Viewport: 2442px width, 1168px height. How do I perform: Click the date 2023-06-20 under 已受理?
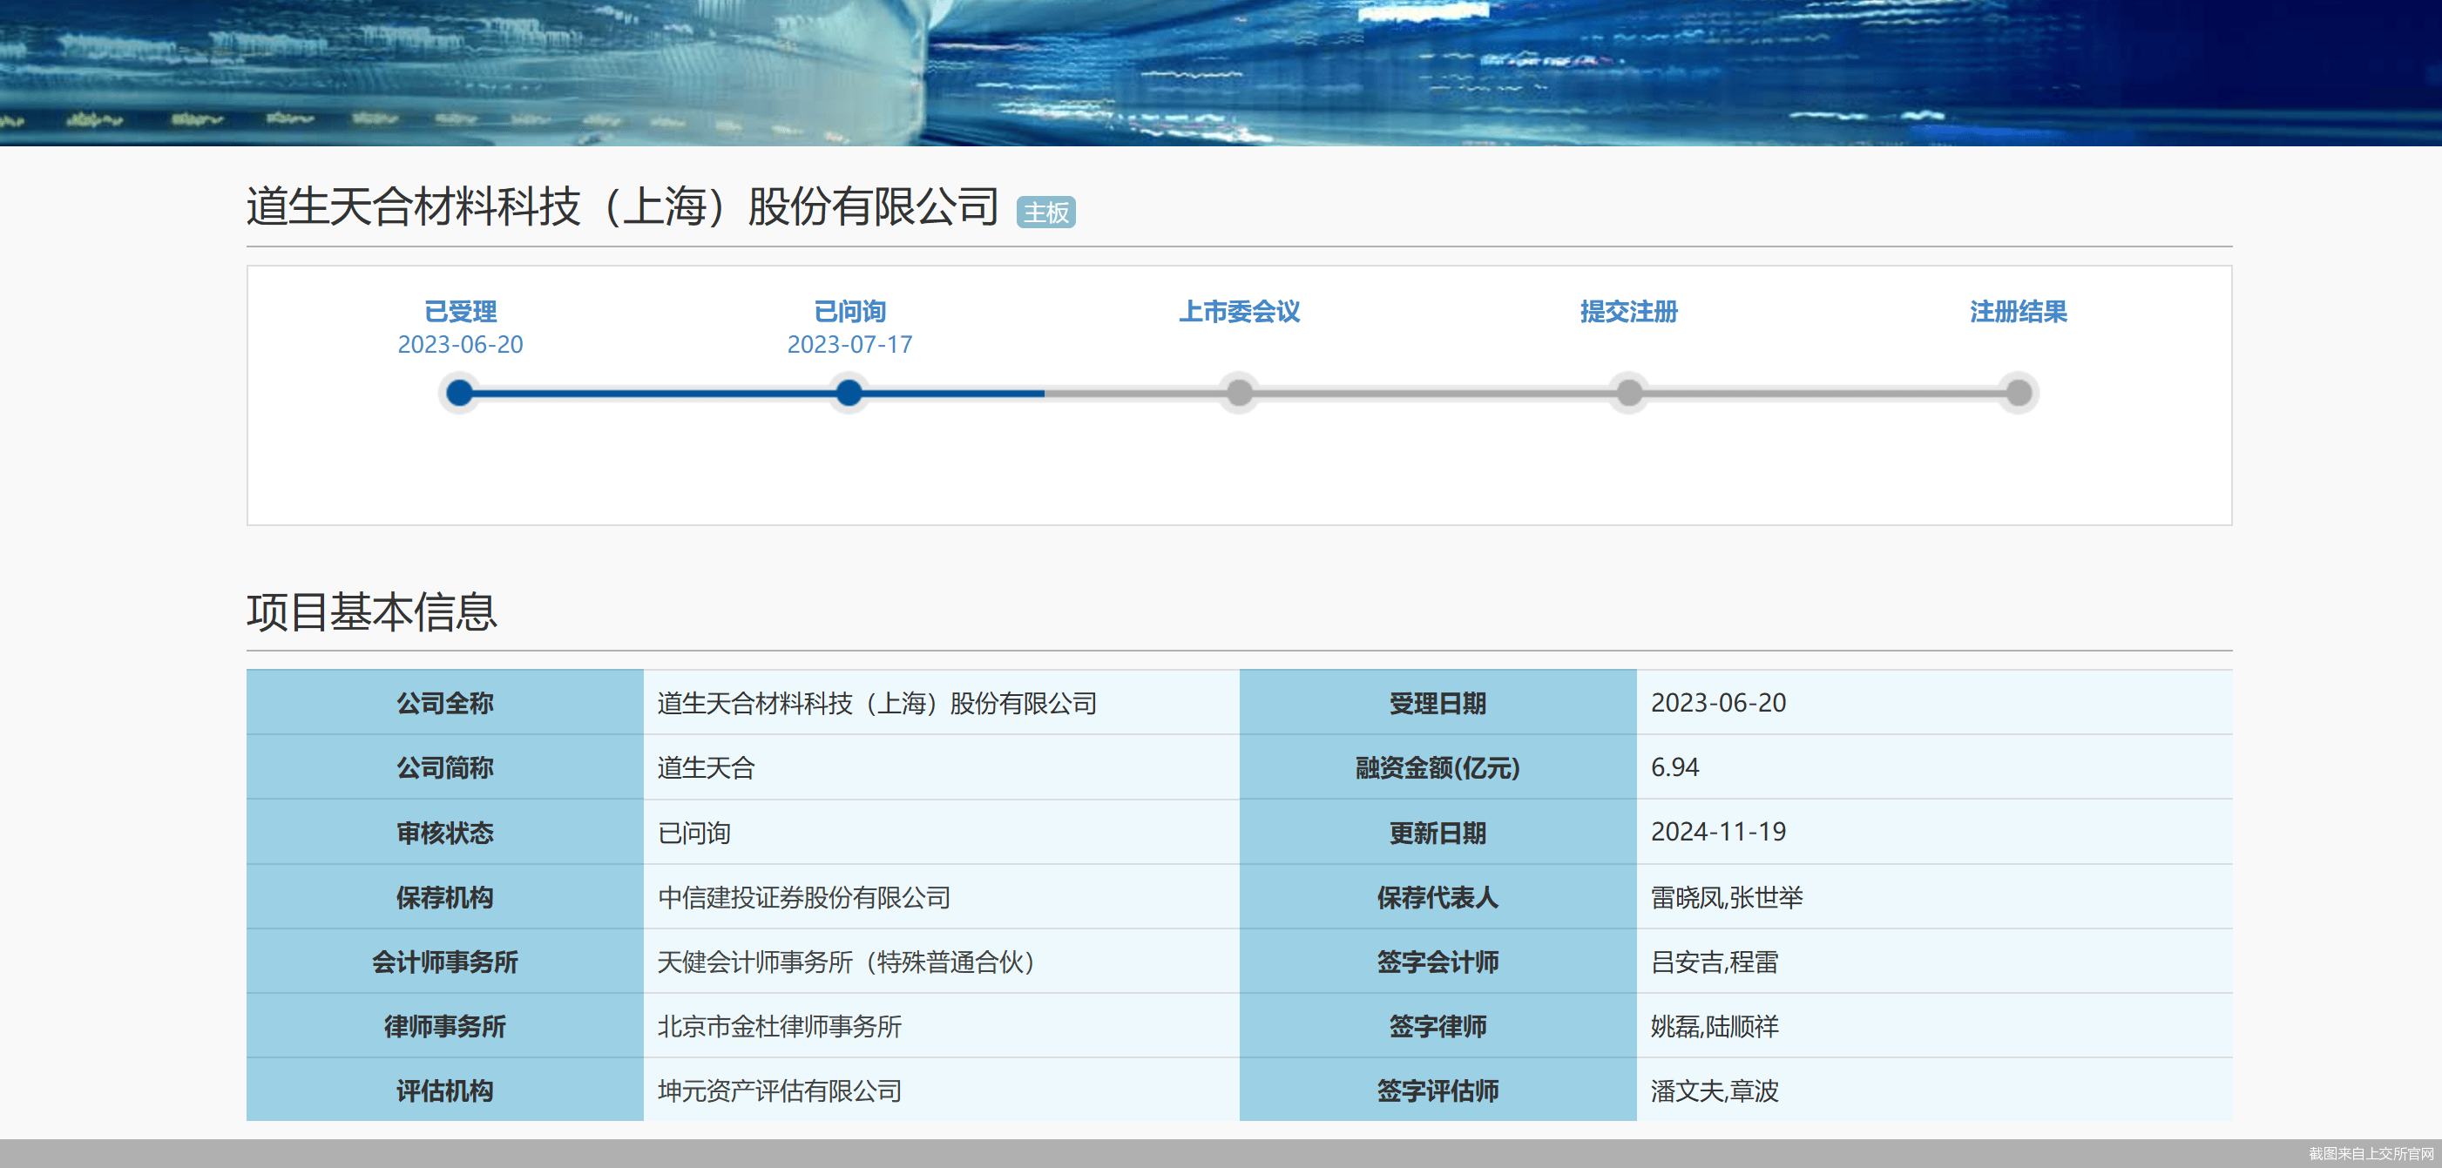click(460, 344)
